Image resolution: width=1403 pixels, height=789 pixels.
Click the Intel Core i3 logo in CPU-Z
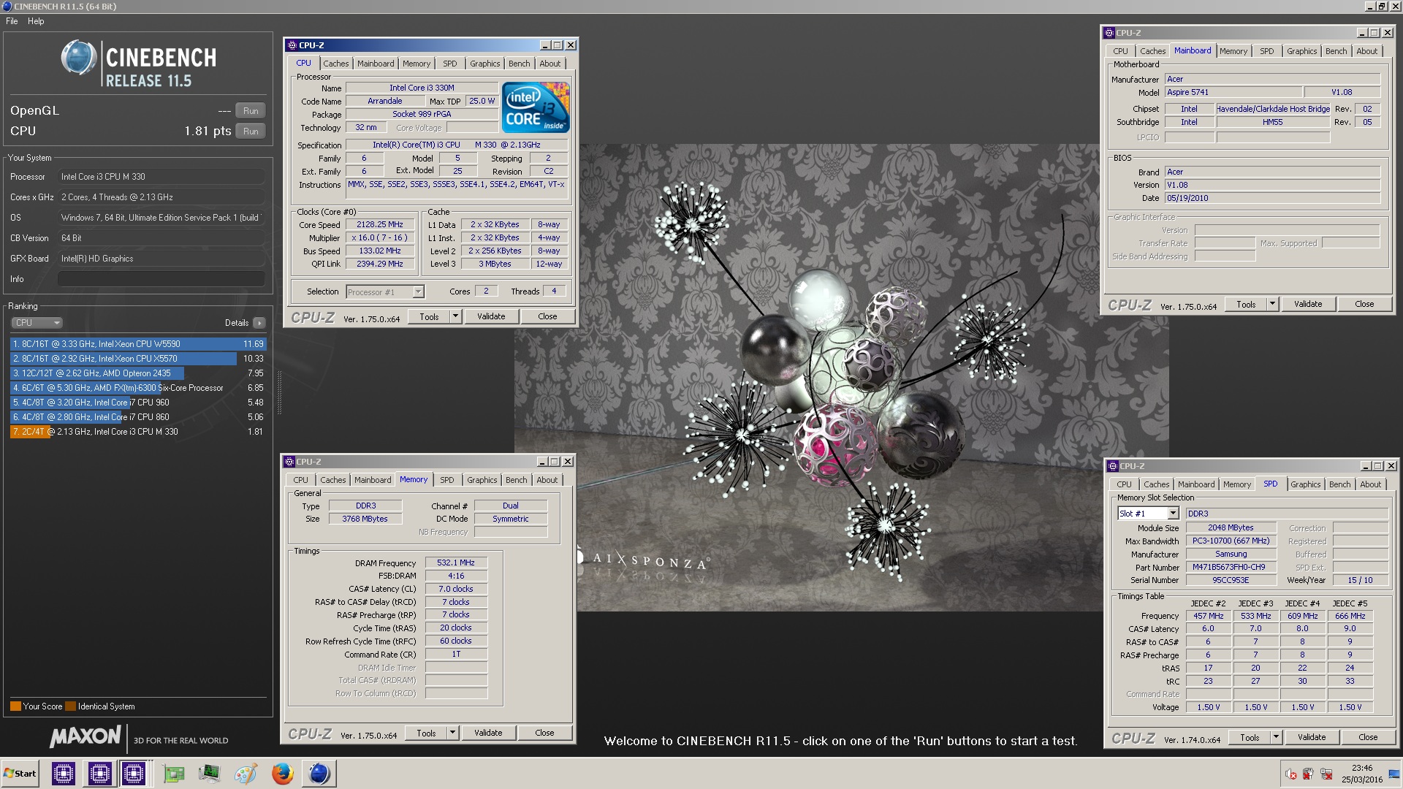tap(537, 107)
